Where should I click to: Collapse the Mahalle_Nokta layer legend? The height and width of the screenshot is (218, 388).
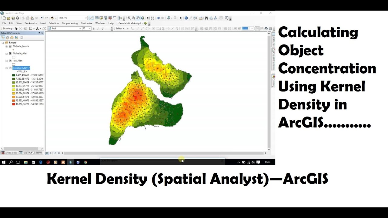7,46
